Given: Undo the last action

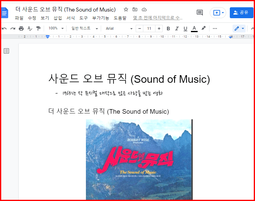Looking at the screenshot, I should [x=4, y=28].
